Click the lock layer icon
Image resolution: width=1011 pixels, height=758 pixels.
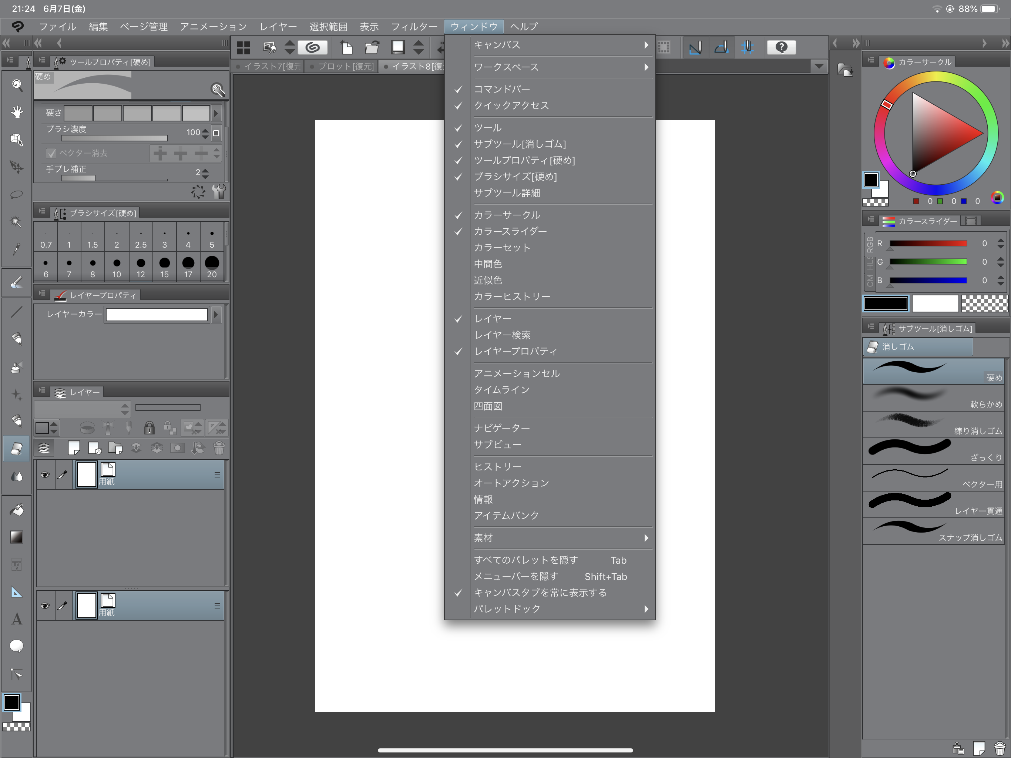(x=149, y=428)
